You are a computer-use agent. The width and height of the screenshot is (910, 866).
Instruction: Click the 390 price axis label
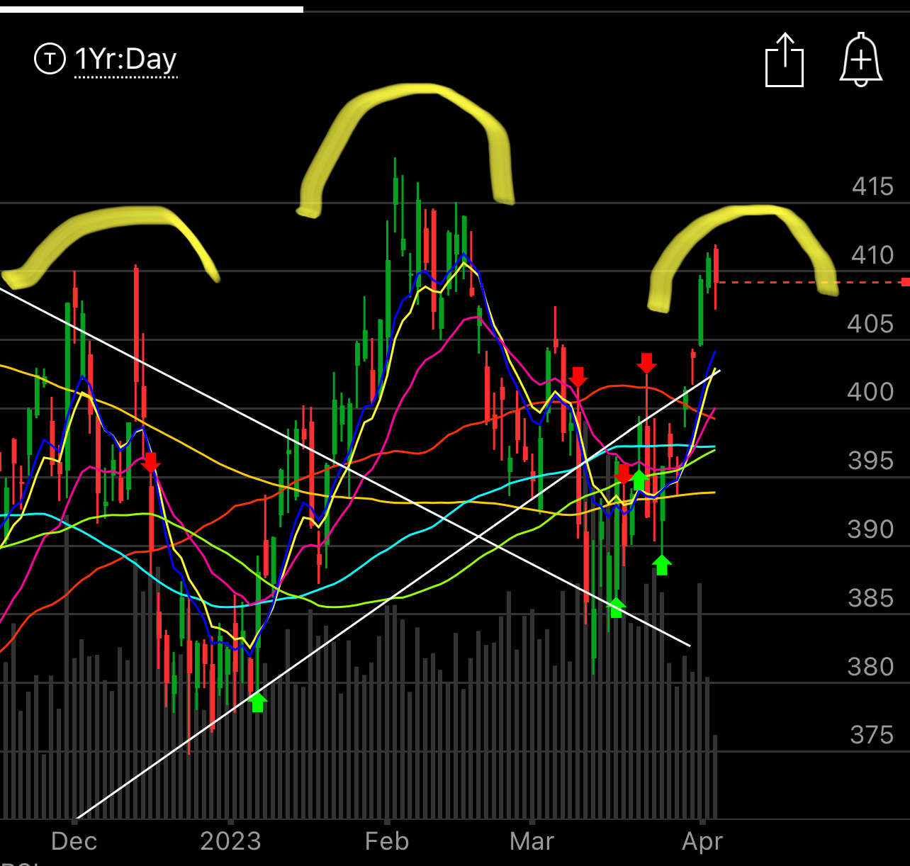pyautogui.click(x=870, y=529)
